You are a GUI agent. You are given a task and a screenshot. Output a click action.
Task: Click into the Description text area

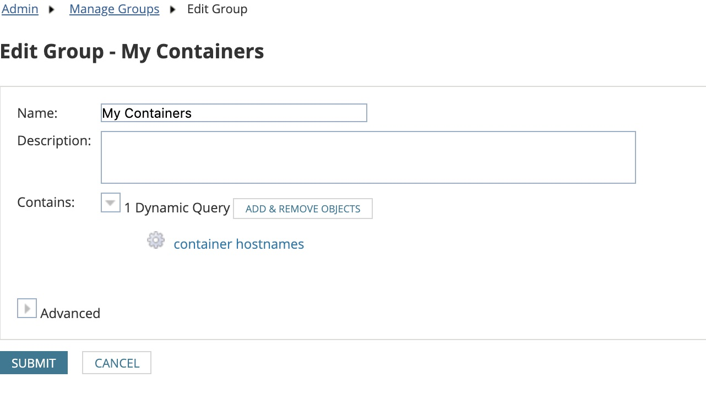[x=368, y=157]
